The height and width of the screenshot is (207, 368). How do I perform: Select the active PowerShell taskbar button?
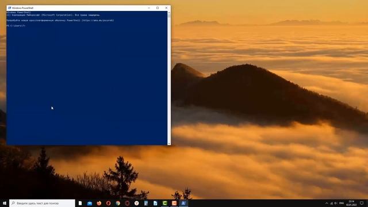click(x=183, y=203)
